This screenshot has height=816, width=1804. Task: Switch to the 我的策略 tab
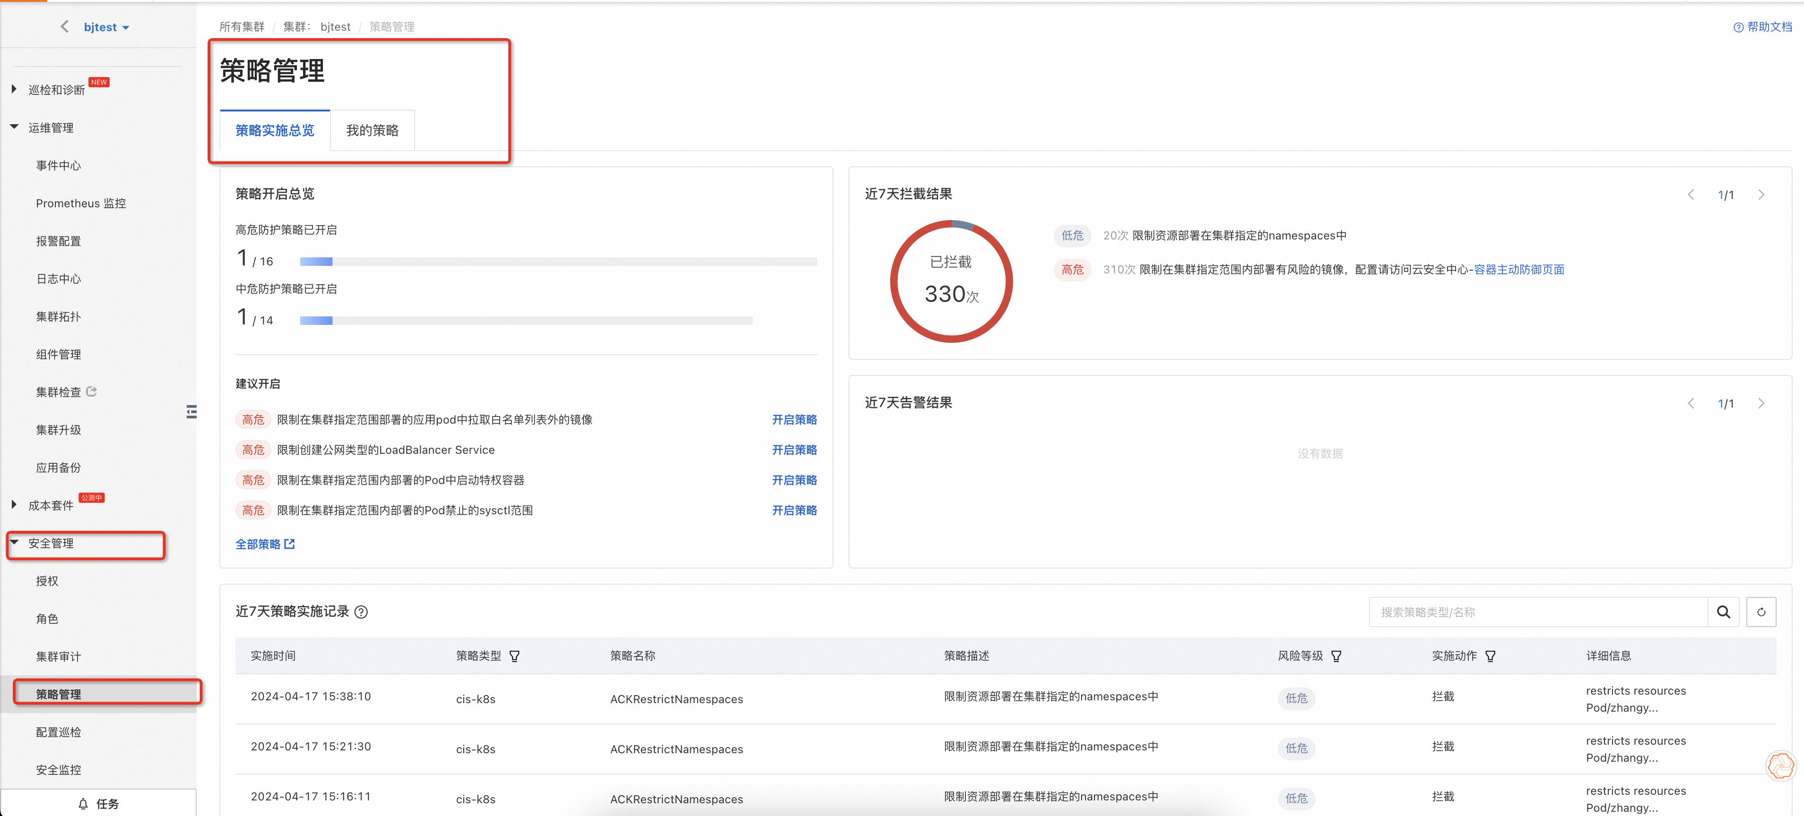point(372,131)
